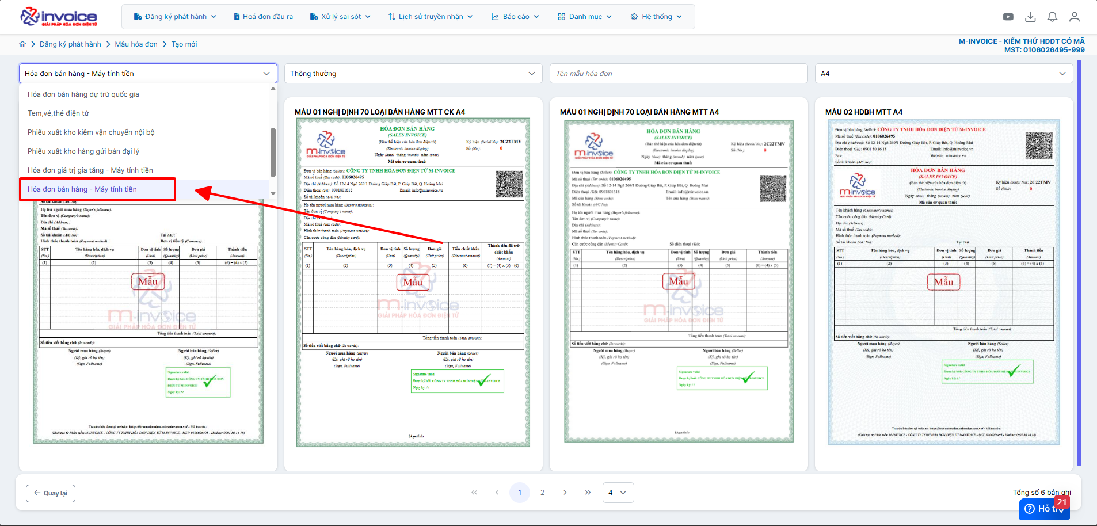Change page size selector showing 4
Image resolution: width=1097 pixels, height=526 pixels.
tap(618, 493)
